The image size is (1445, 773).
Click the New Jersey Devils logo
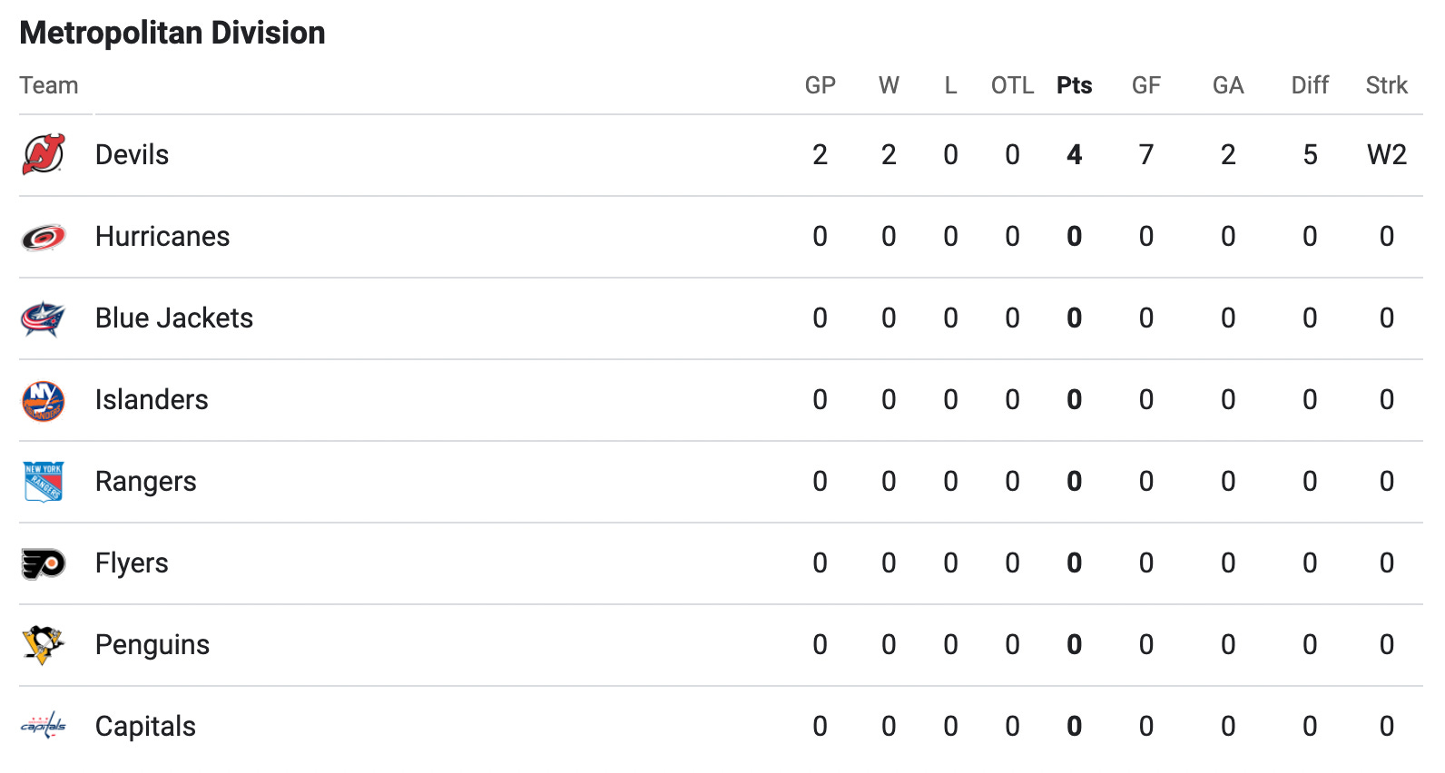point(44,154)
